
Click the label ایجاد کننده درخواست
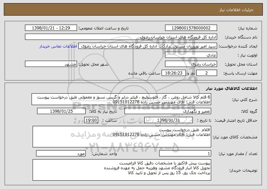238,46
